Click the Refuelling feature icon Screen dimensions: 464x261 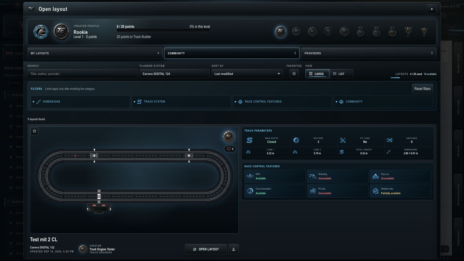[313, 176]
